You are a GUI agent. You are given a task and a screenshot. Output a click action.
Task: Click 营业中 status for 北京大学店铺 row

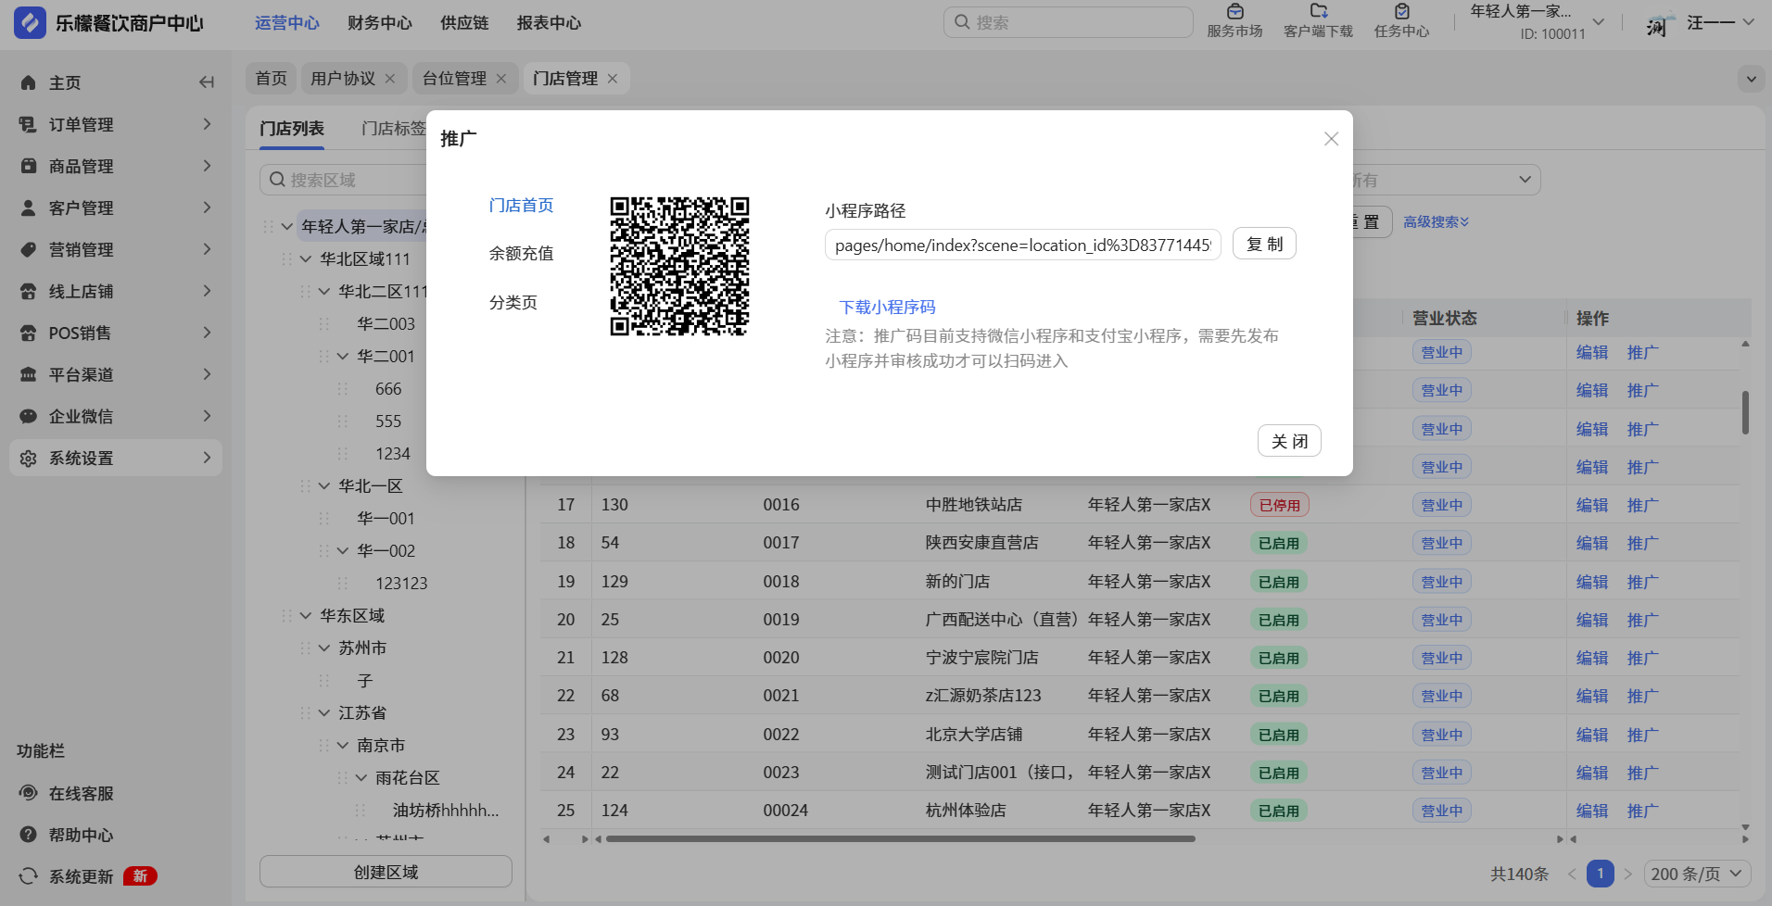click(x=1442, y=735)
